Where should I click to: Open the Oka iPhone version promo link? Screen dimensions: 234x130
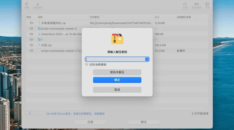tap(75, 113)
